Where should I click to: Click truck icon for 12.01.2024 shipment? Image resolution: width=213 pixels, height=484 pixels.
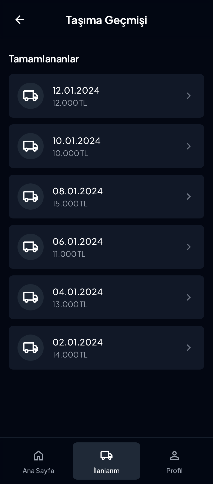click(x=31, y=96)
